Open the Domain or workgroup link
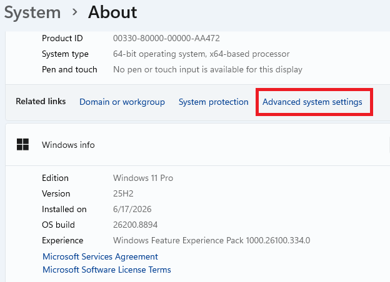This screenshot has width=390, height=282. pos(122,102)
